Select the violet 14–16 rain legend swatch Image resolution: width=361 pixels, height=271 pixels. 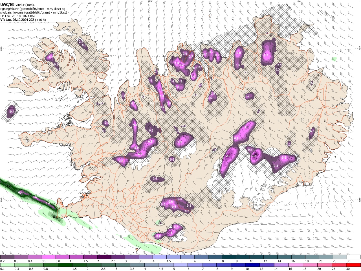[281, 265]
